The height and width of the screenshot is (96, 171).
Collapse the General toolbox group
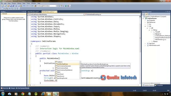[2, 14]
